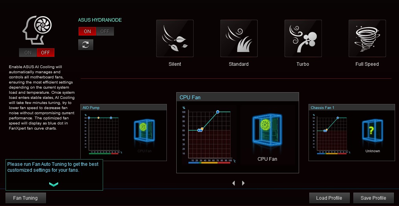
Task: Click the CPU Fan temperature color bar
Action: point(209,162)
